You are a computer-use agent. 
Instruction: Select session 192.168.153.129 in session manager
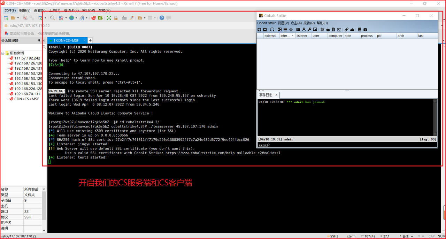[x=28, y=79]
